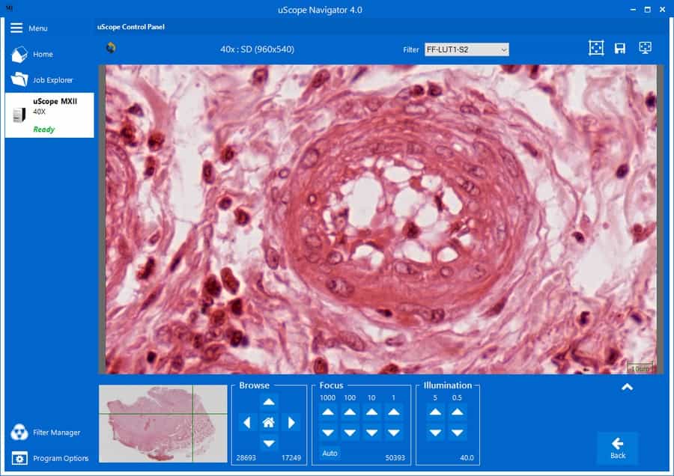
Task: Click the fit-to-frame icon beside the save icon
Action: 595,49
